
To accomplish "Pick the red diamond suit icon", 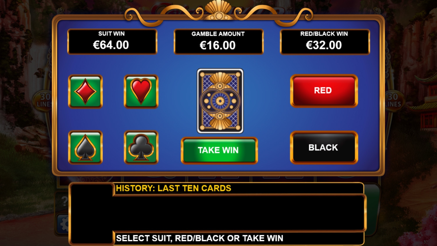I will tap(85, 91).
